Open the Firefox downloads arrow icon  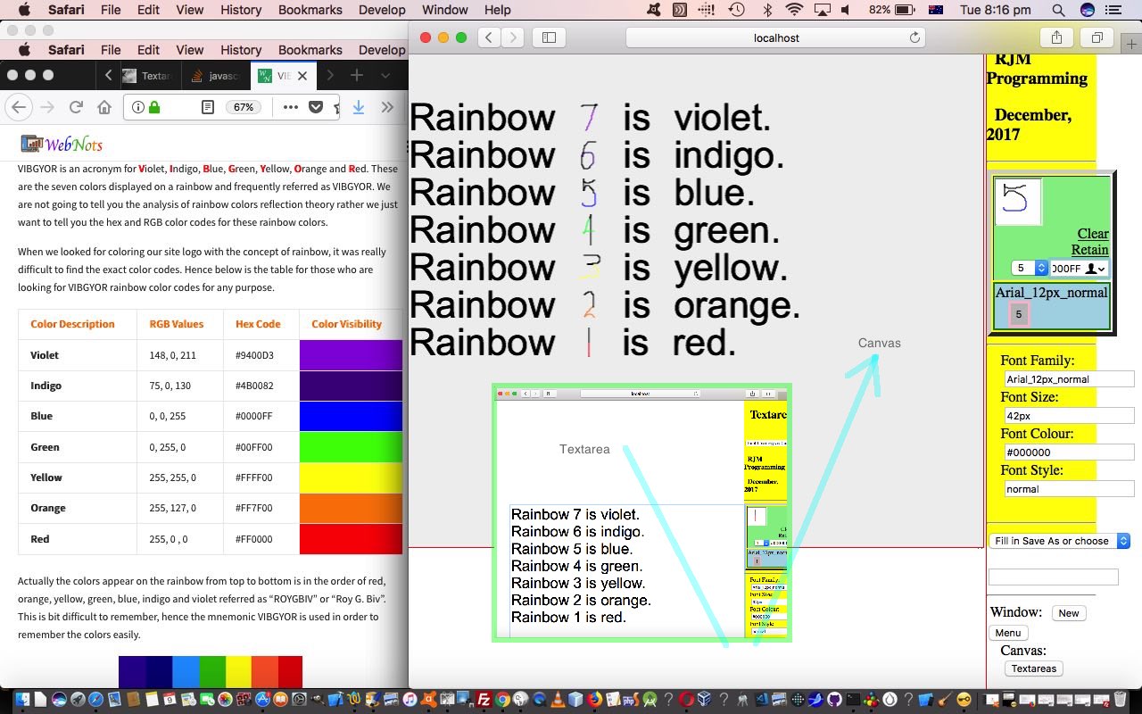(358, 107)
